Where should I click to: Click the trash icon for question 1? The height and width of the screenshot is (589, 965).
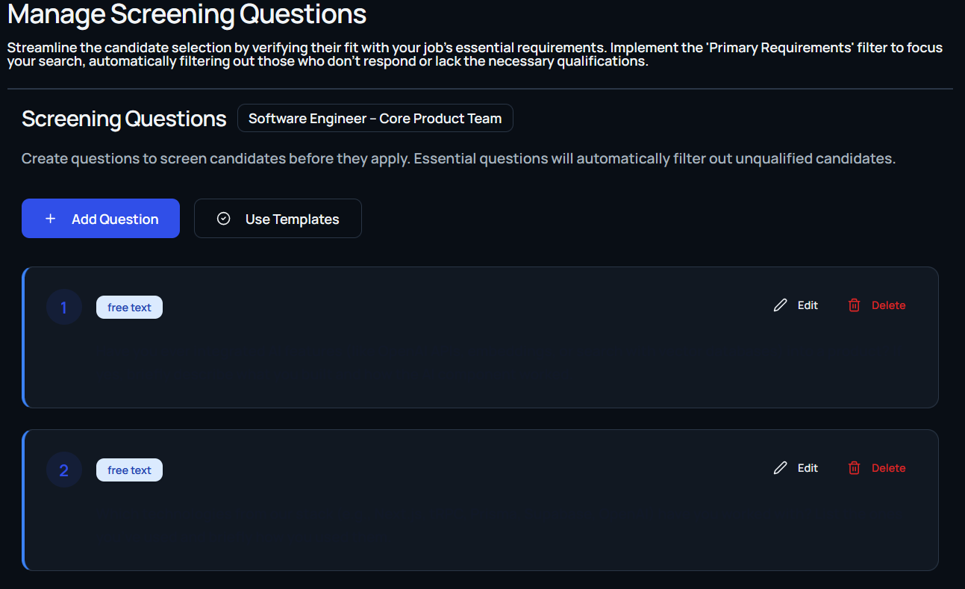click(855, 305)
